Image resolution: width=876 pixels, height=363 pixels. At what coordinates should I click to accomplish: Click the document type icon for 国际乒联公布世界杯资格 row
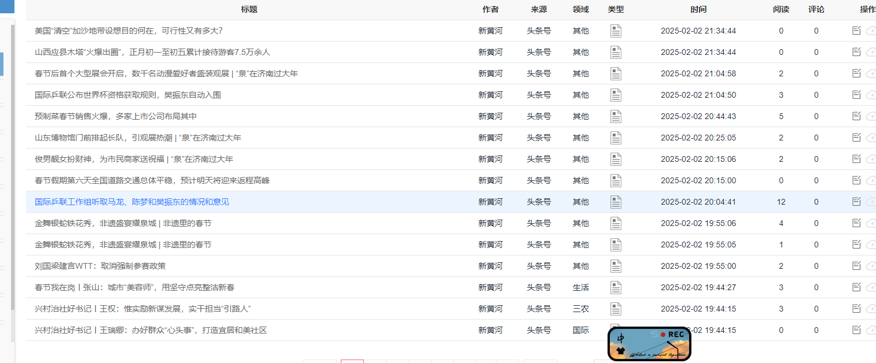pos(616,95)
